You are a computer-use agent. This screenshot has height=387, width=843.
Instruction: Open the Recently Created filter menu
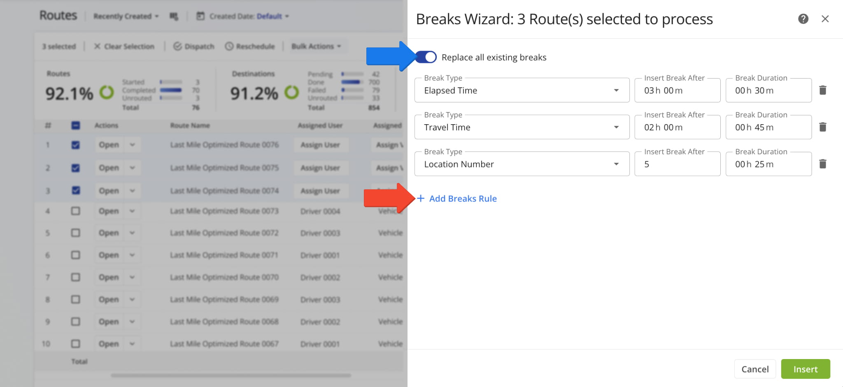pyautogui.click(x=126, y=16)
